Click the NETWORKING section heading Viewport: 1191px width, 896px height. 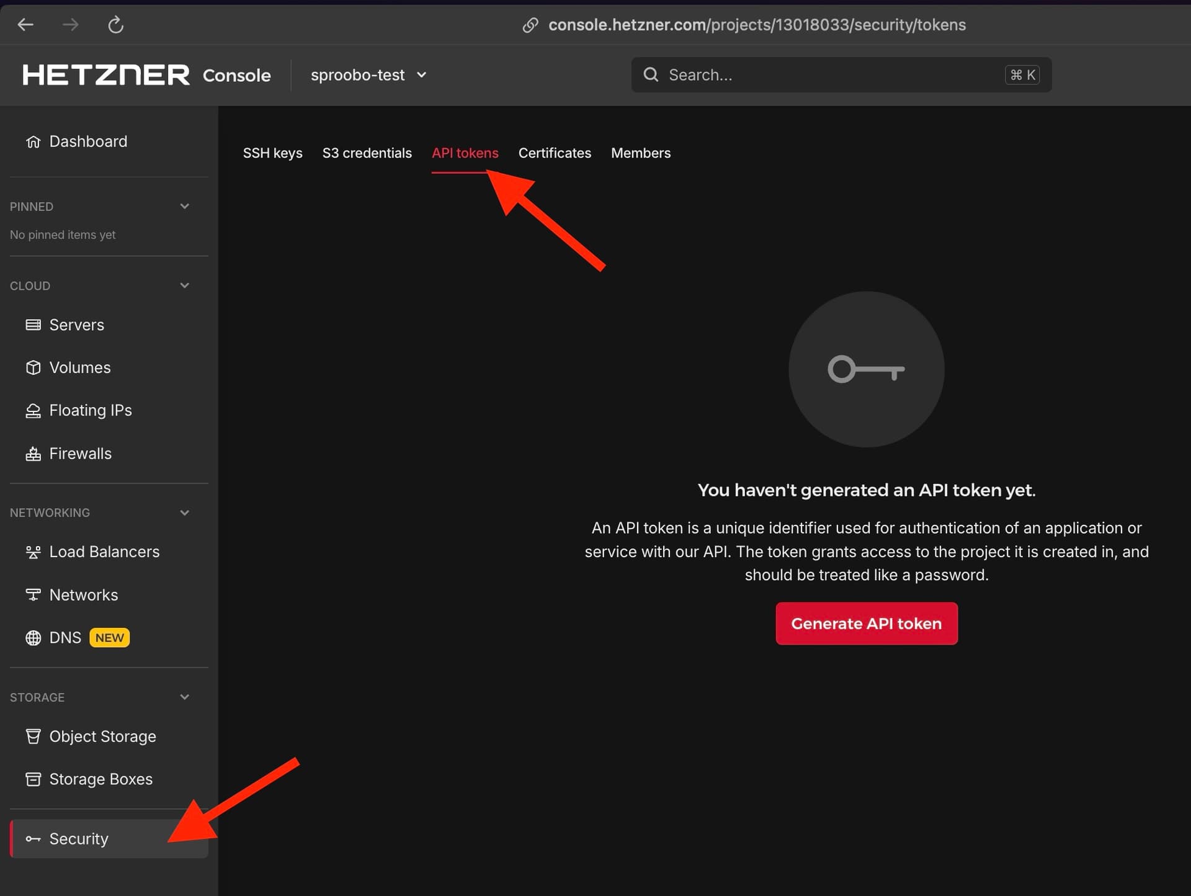pyautogui.click(x=50, y=513)
